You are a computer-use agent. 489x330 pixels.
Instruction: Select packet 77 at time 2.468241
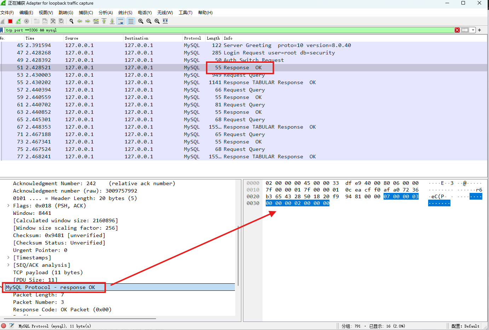click(x=244, y=157)
